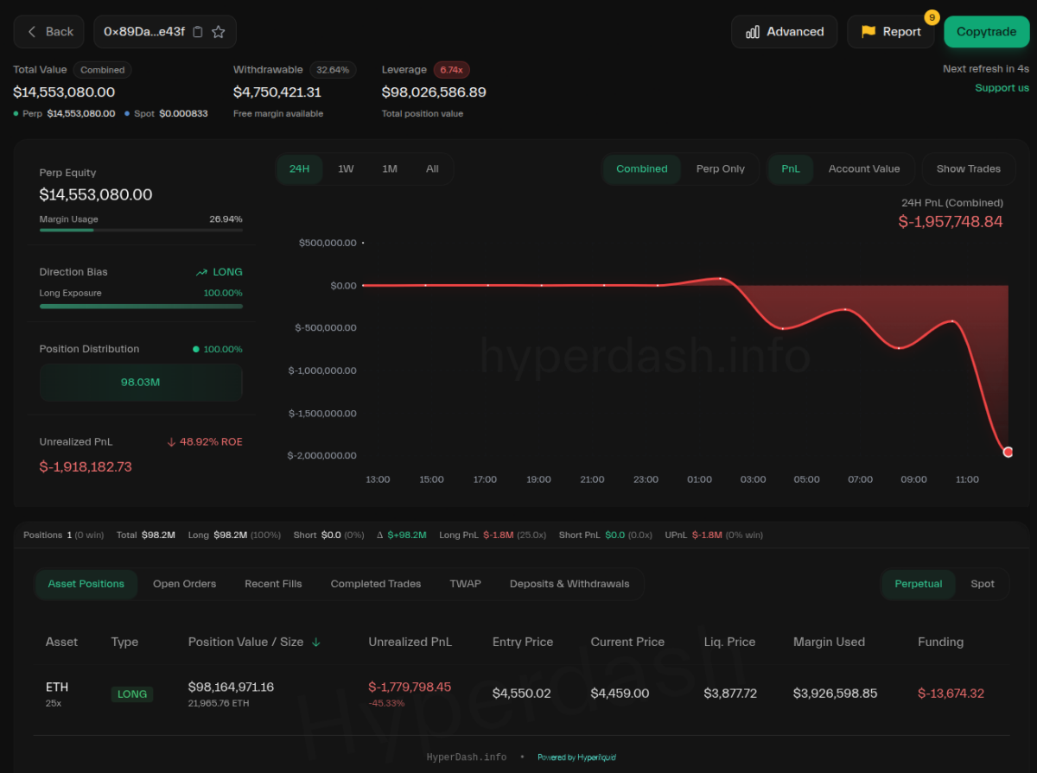The height and width of the screenshot is (773, 1037).
Task: Enable Show Trades on the chart
Action: 968,169
